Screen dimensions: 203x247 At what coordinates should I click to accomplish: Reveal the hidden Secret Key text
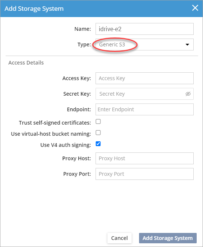click(x=188, y=94)
